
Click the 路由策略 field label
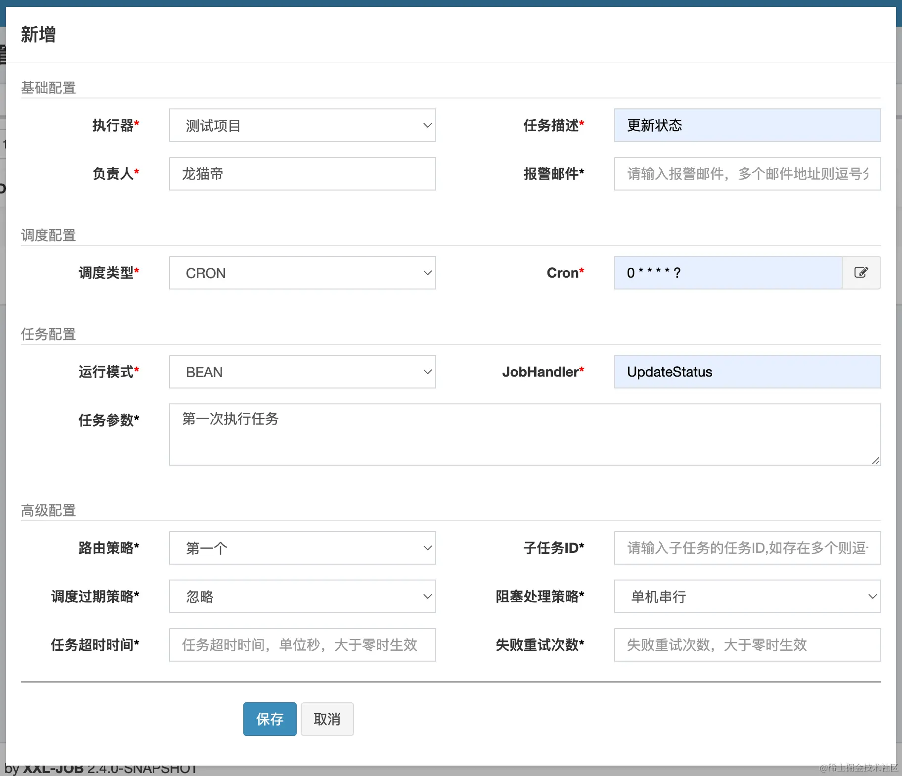tap(109, 548)
